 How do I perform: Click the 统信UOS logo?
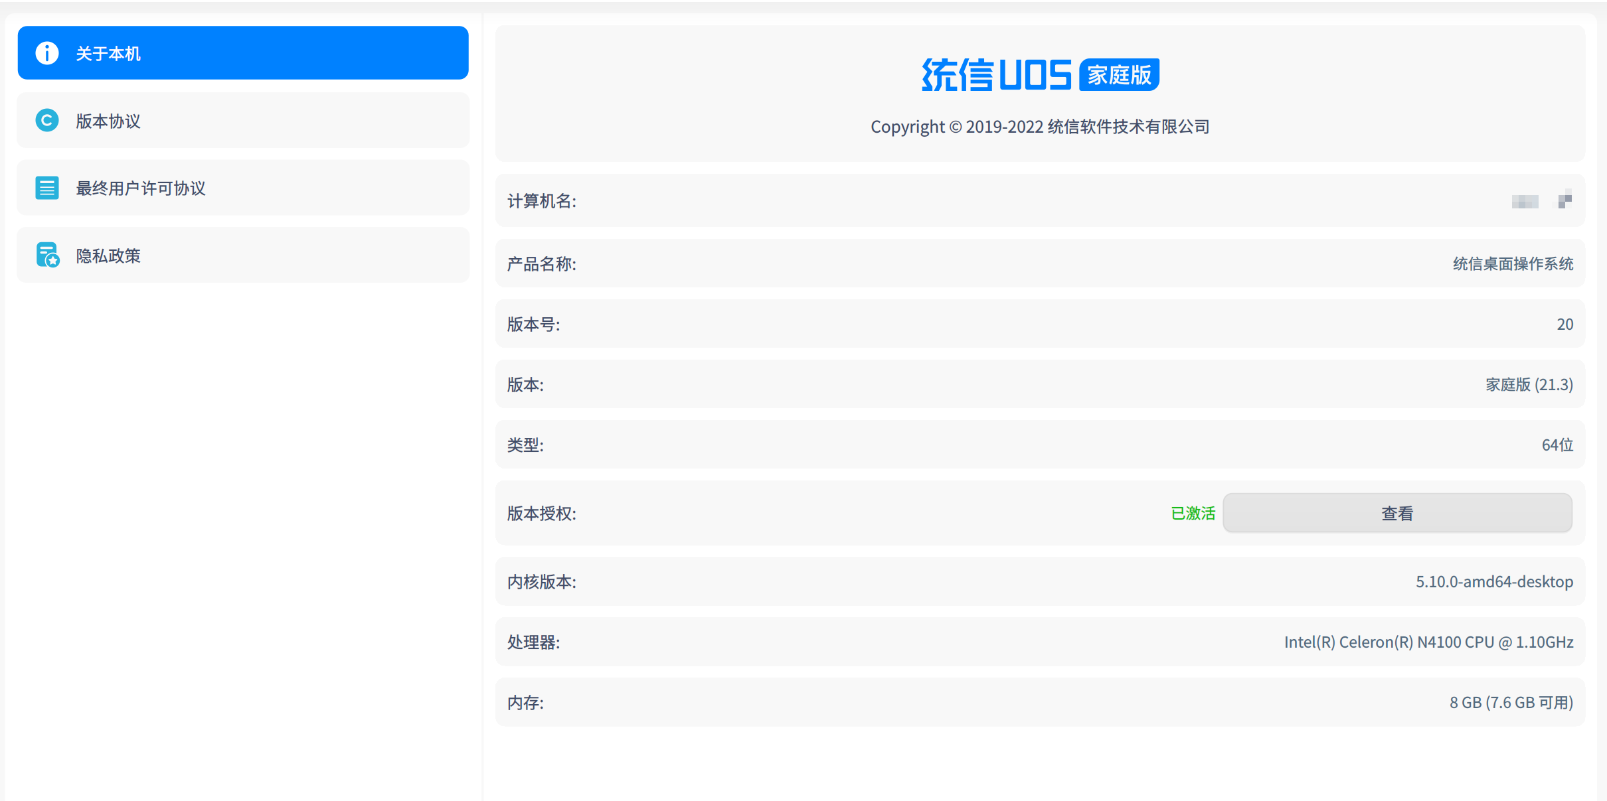996,74
